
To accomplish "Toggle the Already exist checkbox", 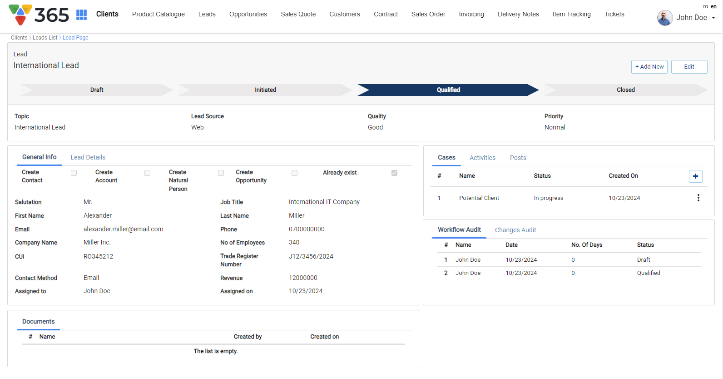I will pos(394,173).
